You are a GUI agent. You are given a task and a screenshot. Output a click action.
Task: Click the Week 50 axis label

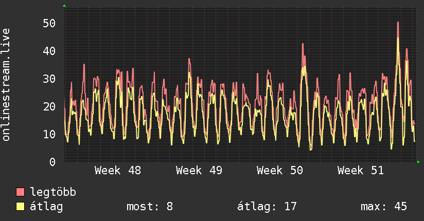coord(279,171)
